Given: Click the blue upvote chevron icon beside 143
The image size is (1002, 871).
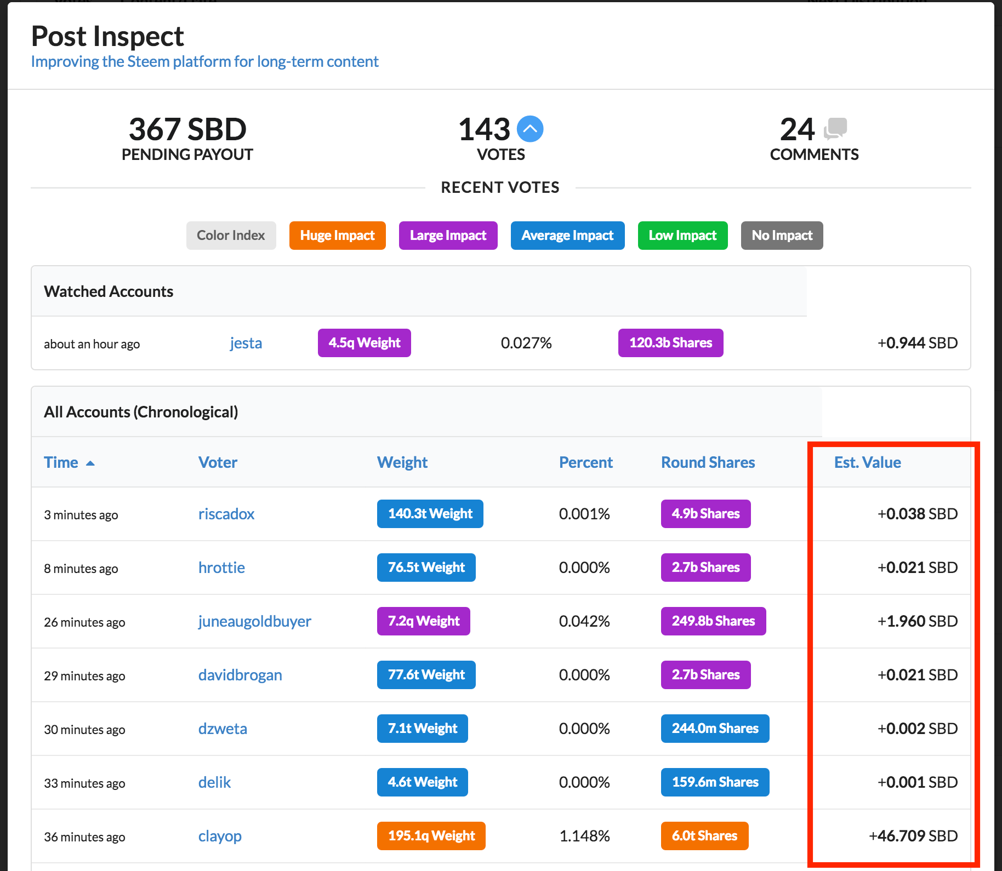Looking at the screenshot, I should click(530, 129).
